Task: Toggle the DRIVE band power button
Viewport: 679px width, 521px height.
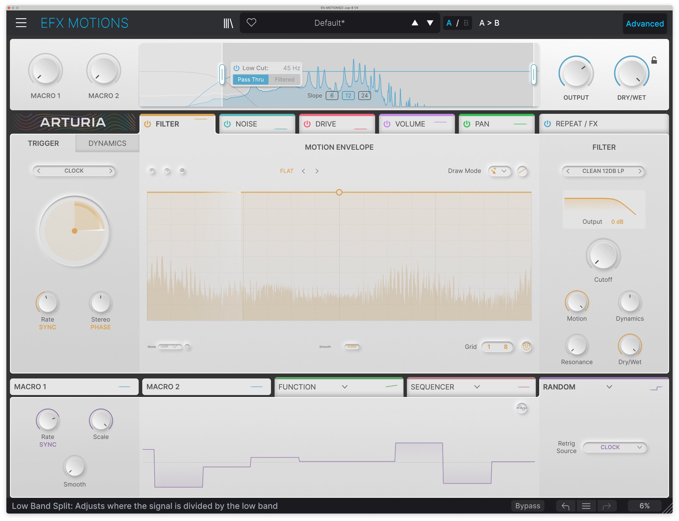Action: [307, 124]
